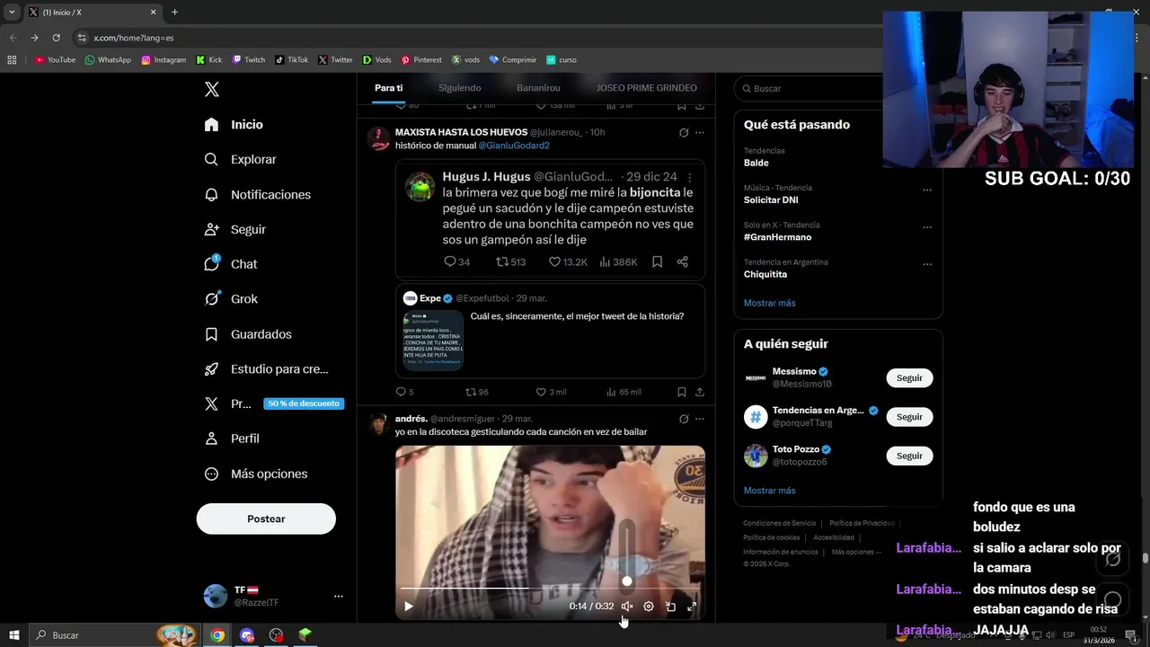Open Chat from the sidebar
The image size is (1150, 647).
231,264
